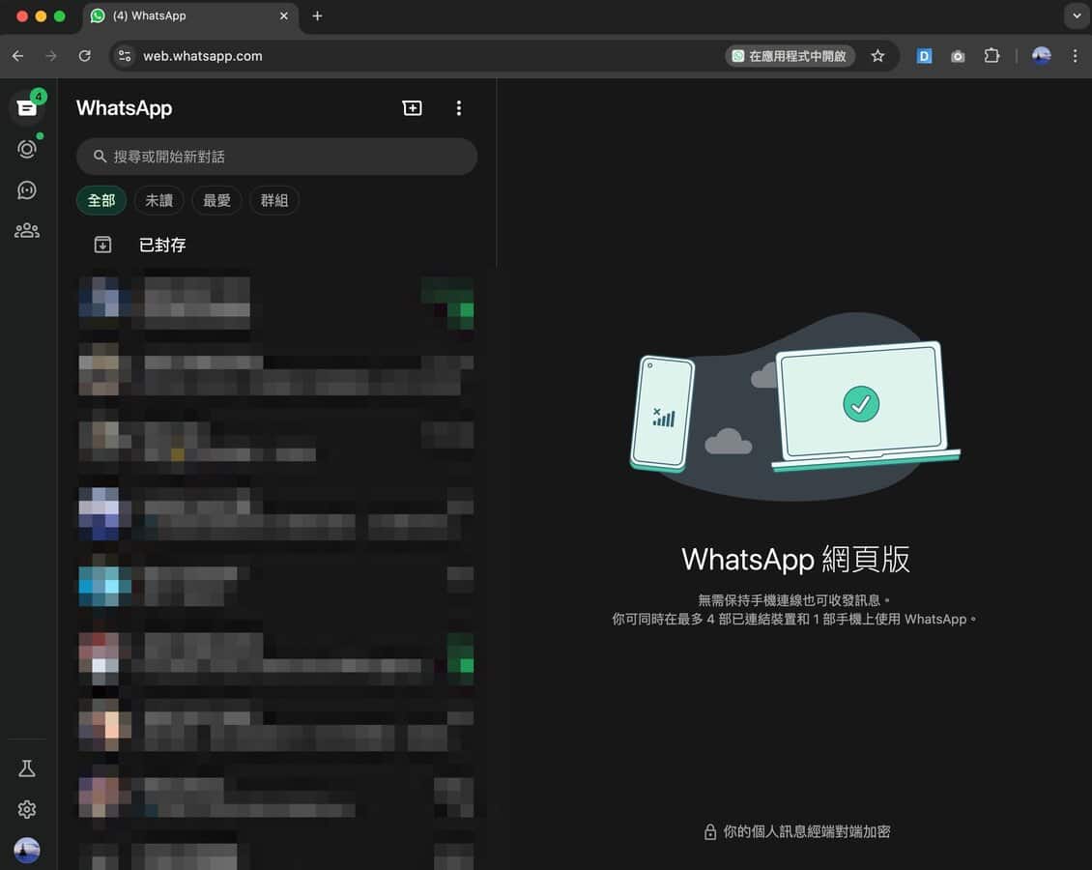Open the Communities icon in sidebar
This screenshot has width=1092, height=870.
point(27,231)
